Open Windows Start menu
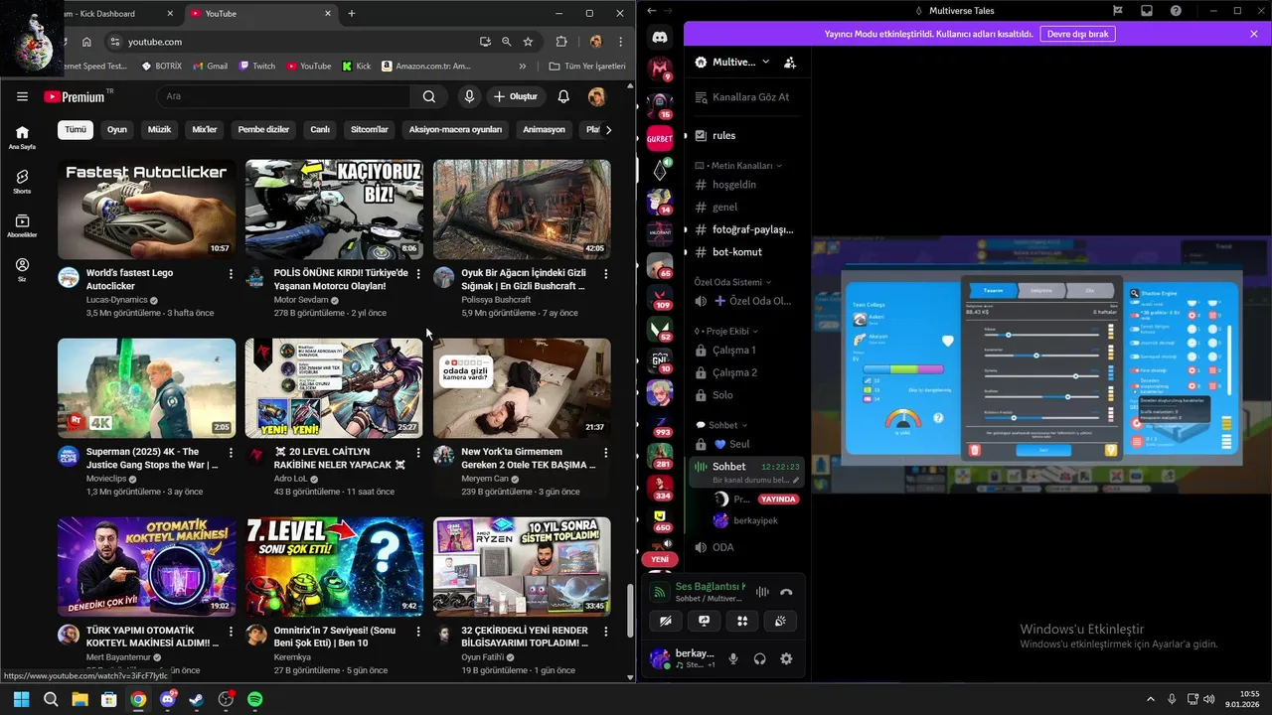Screen dimensions: 1272x715 point(22,699)
